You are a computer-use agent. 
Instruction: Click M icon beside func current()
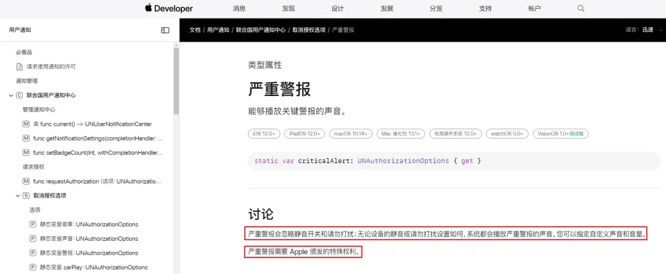[26, 124]
